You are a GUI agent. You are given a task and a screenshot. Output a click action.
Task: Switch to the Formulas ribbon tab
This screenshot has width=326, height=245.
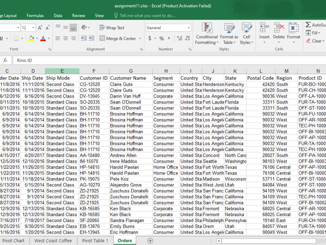(x=35, y=15)
